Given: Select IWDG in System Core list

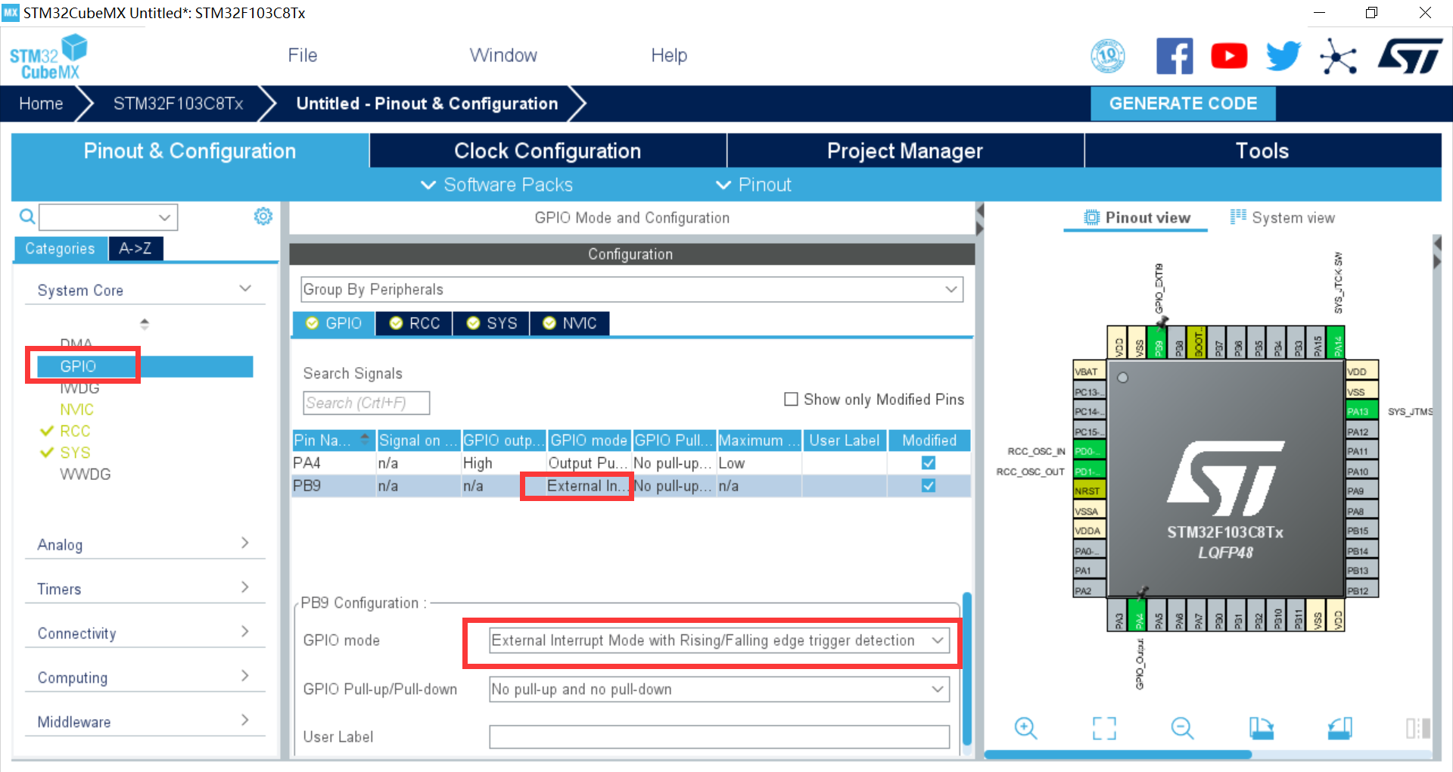Looking at the screenshot, I should 79,388.
